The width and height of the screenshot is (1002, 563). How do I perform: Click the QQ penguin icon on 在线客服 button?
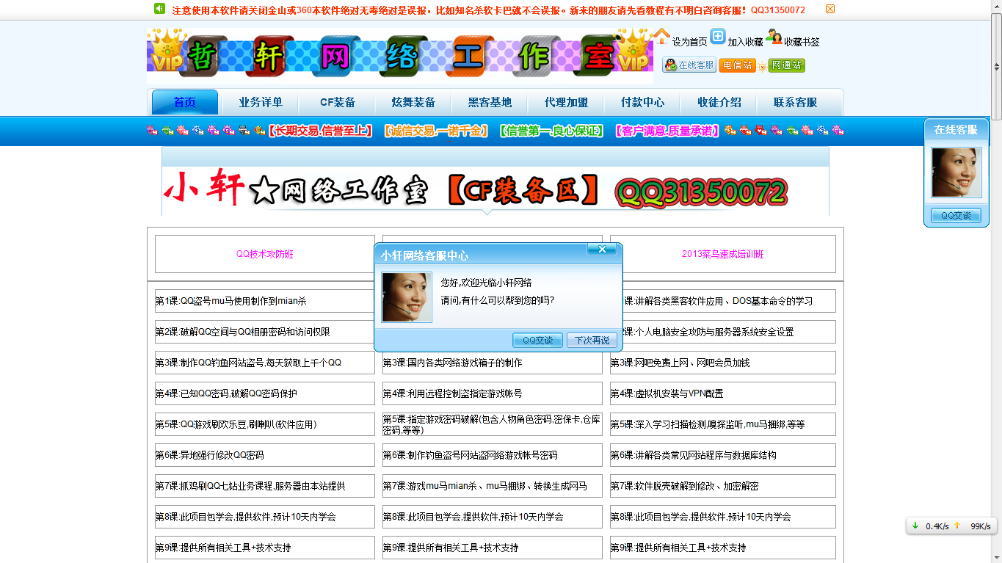(x=669, y=65)
